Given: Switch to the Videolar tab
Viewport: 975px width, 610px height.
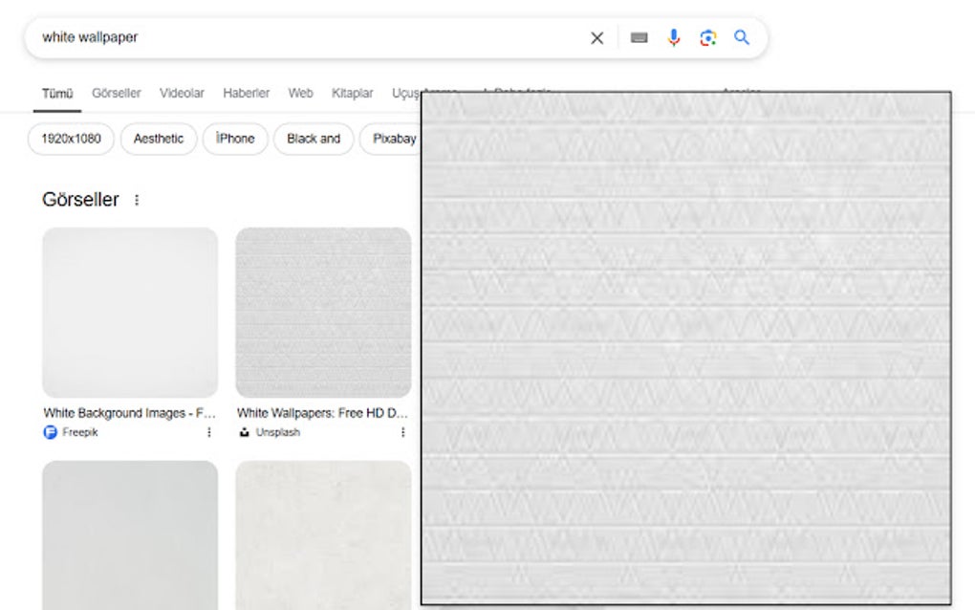Looking at the screenshot, I should click(182, 93).
